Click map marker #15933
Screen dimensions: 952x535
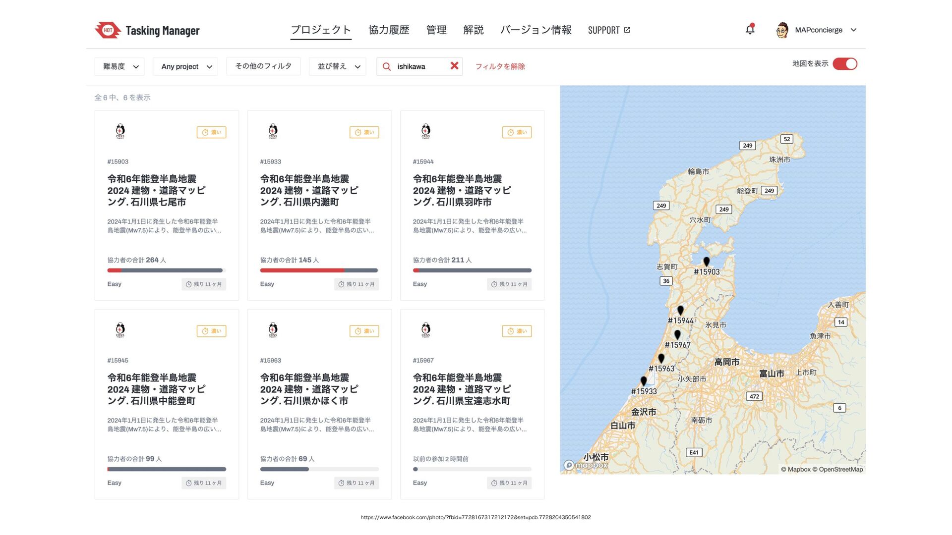[643, 381]
